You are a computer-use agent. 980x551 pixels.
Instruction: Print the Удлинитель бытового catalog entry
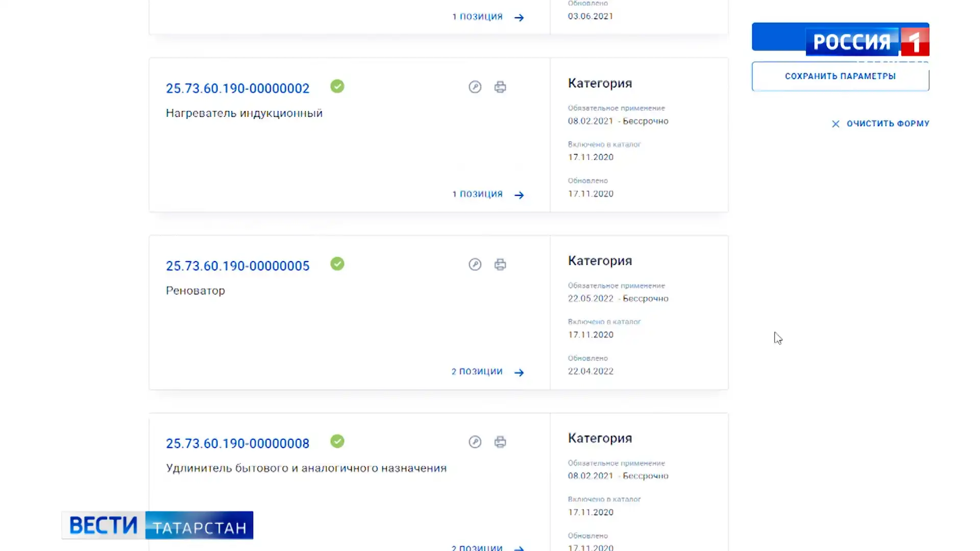point(500,442)
